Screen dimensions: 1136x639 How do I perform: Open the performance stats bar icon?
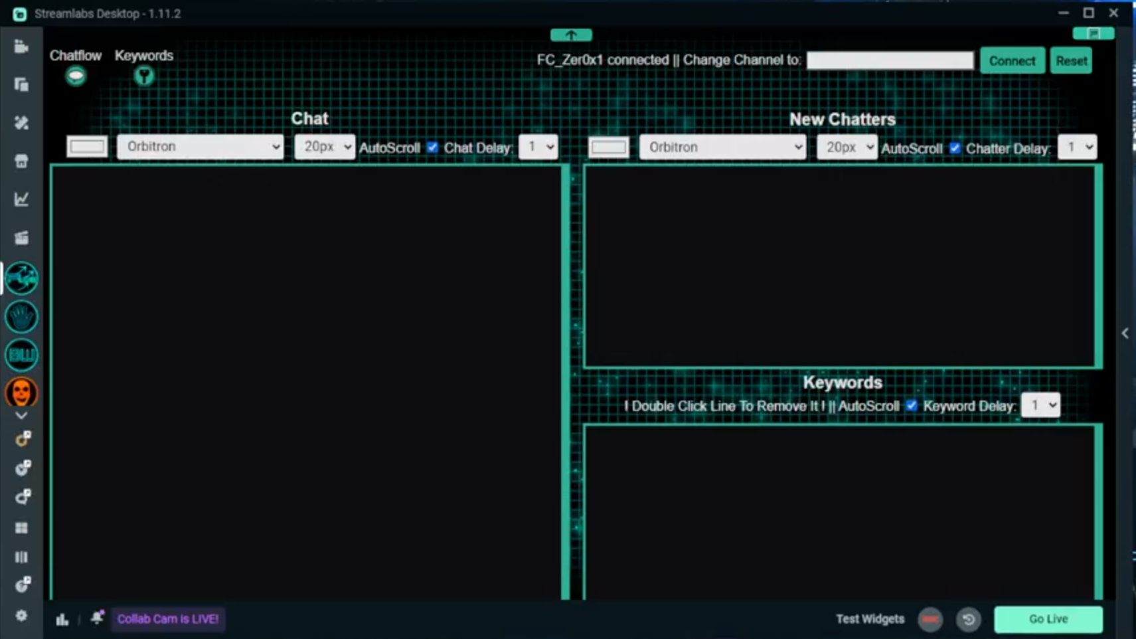coord(62,619)
